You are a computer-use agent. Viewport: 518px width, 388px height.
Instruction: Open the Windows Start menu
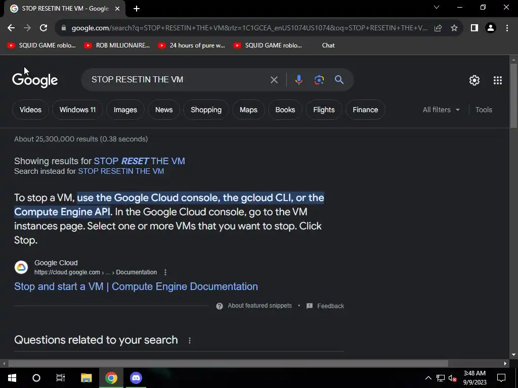(12, 378)
